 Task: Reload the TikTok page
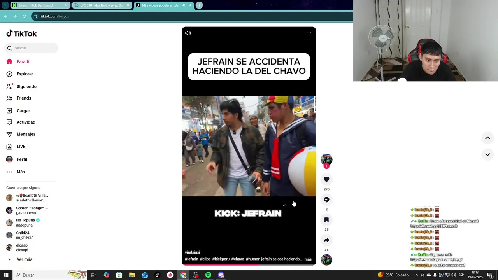[24, 16]
